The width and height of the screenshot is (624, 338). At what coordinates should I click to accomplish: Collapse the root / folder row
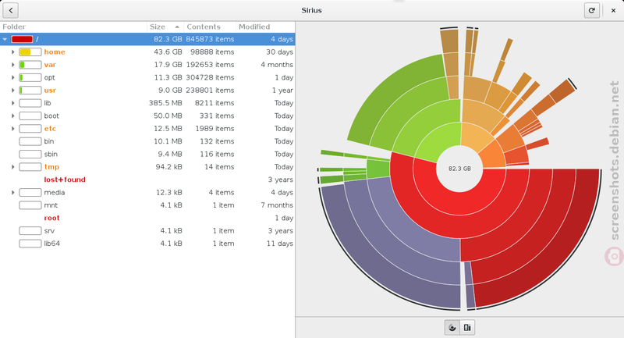tap(5, 39)
